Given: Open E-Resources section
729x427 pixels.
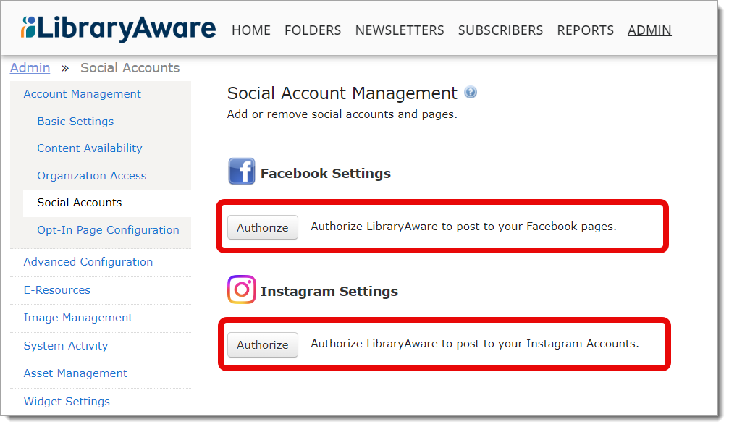Looking at the screenshot, I should (57, 290).
